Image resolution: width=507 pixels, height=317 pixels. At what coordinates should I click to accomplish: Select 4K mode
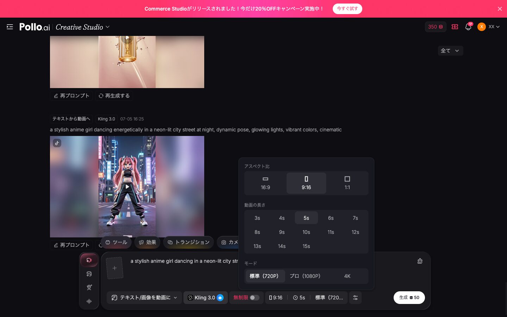tap(347, 276)
